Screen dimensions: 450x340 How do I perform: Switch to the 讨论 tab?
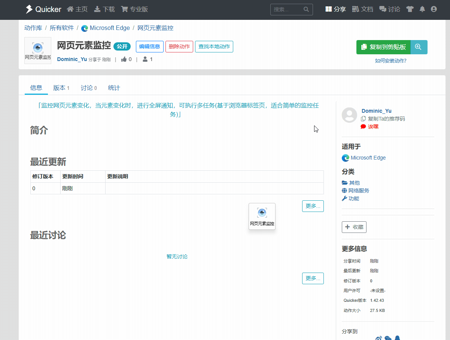click(89, 88)
